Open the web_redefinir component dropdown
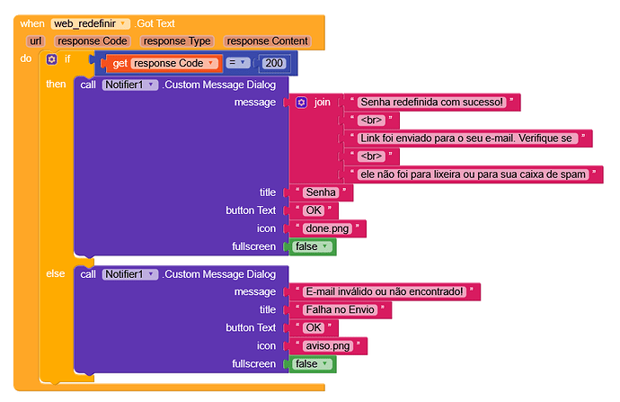The width and height of the screenshot is (620, 402). tap(90, 23)
